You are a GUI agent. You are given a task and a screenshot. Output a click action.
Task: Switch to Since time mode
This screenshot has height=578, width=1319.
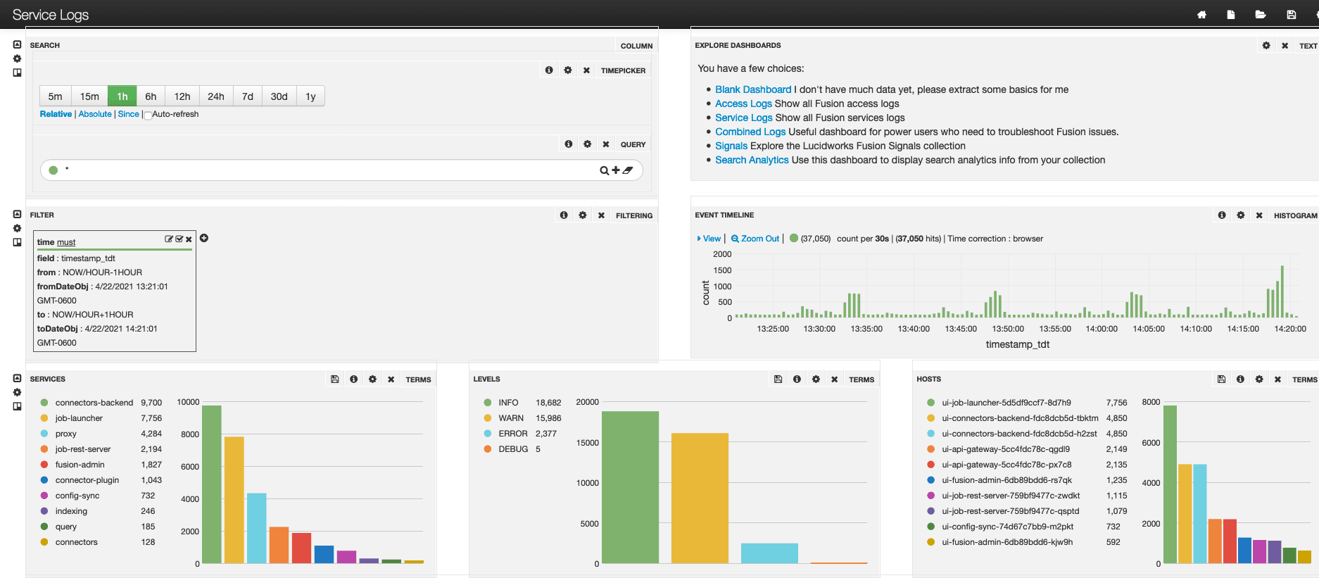point(128,114)
